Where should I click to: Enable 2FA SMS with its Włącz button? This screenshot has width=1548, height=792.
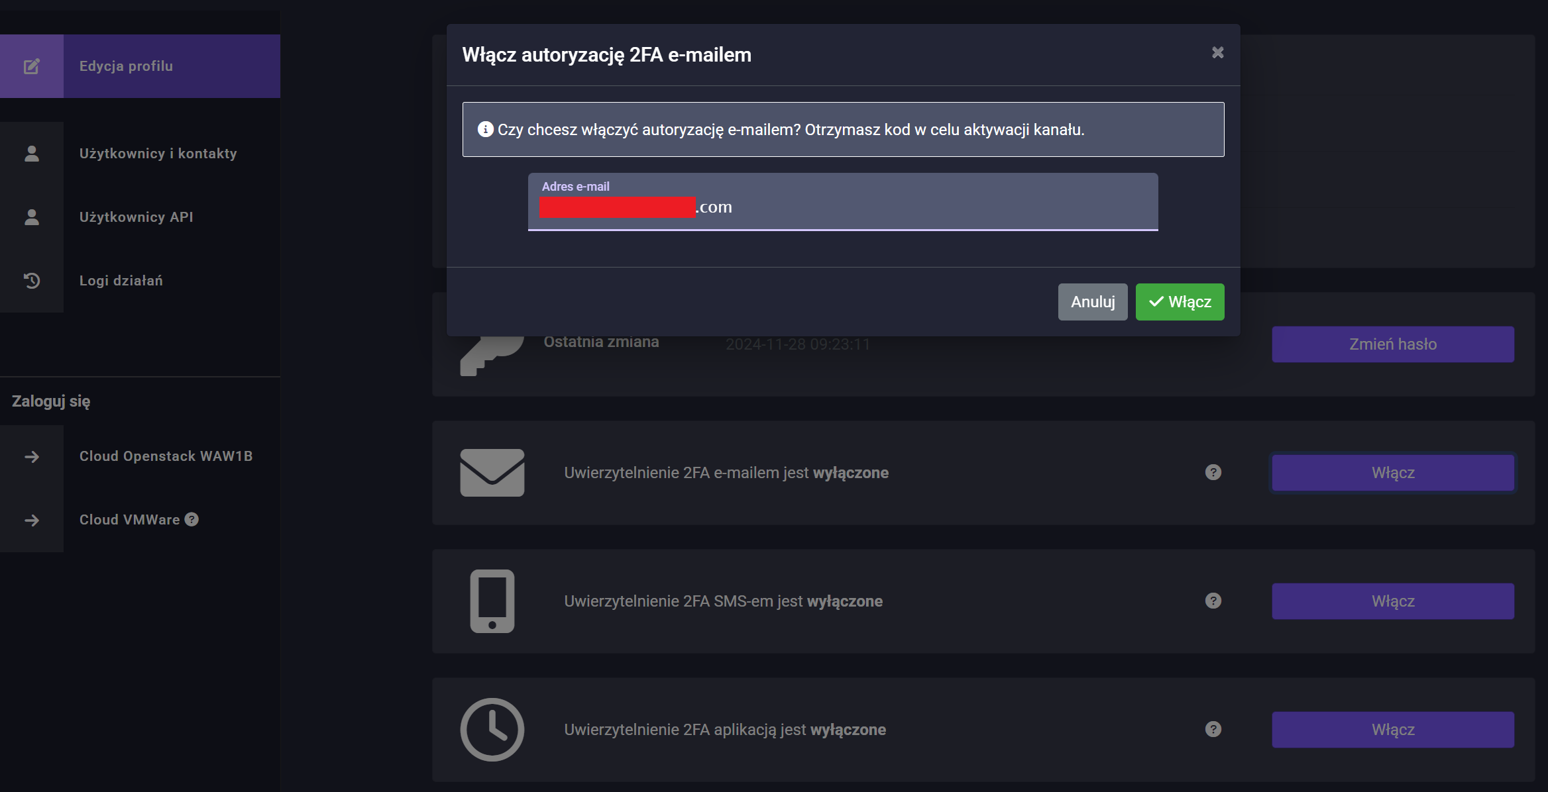tap(1392, 601)
